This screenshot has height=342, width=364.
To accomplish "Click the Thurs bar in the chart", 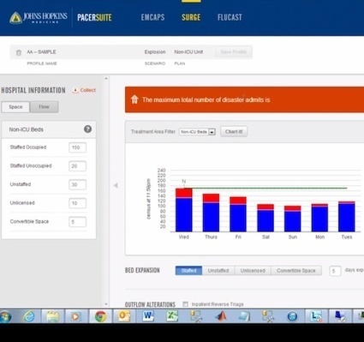I will [211, 213].
